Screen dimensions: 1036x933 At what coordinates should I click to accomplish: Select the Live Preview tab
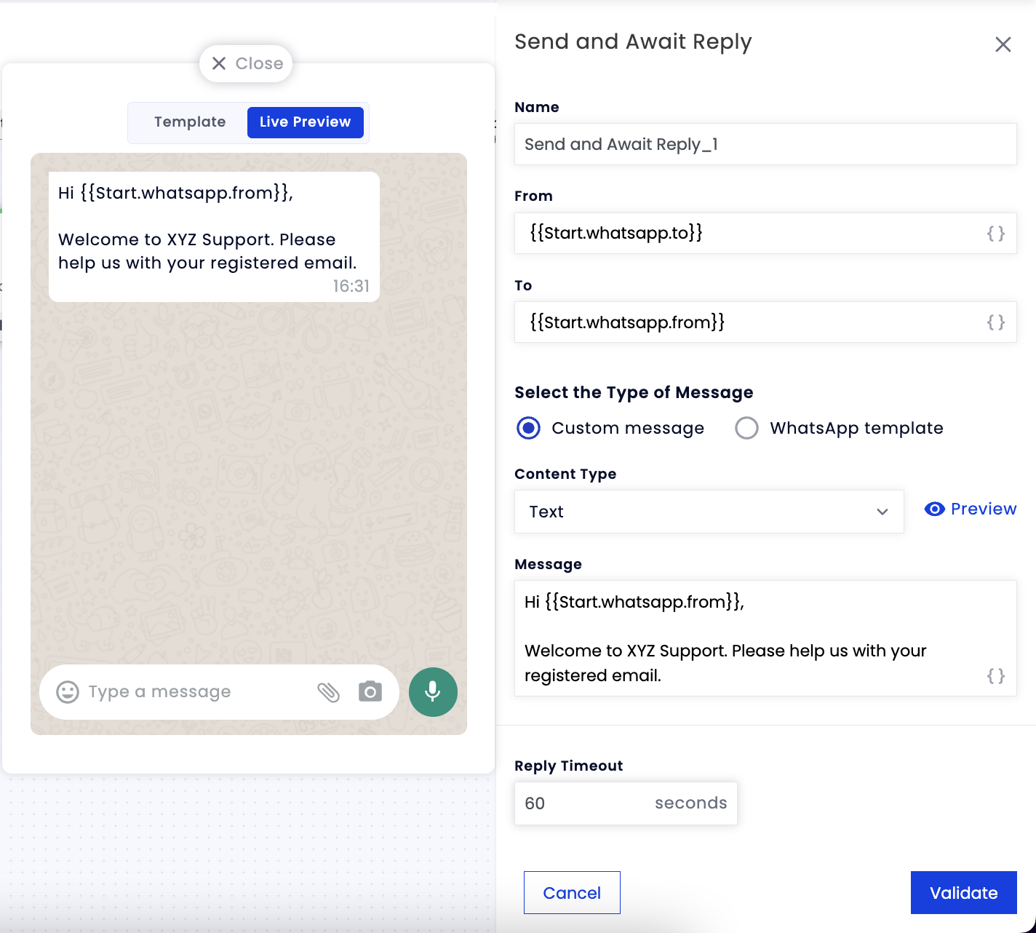pyautogui.click(x=306, y=122)
